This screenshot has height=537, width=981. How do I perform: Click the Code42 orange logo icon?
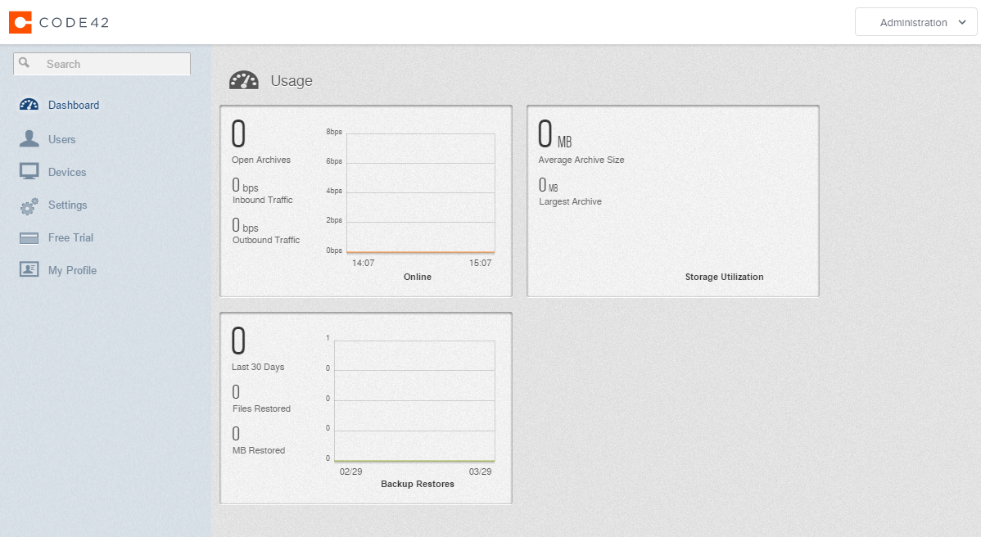click(x=20, y=22)
